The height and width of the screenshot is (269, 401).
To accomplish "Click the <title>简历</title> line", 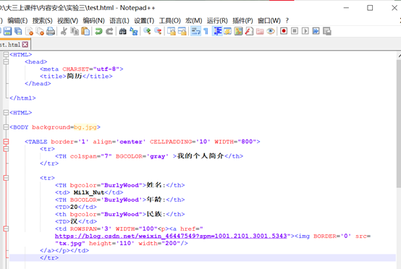I will tap(76, 77).
